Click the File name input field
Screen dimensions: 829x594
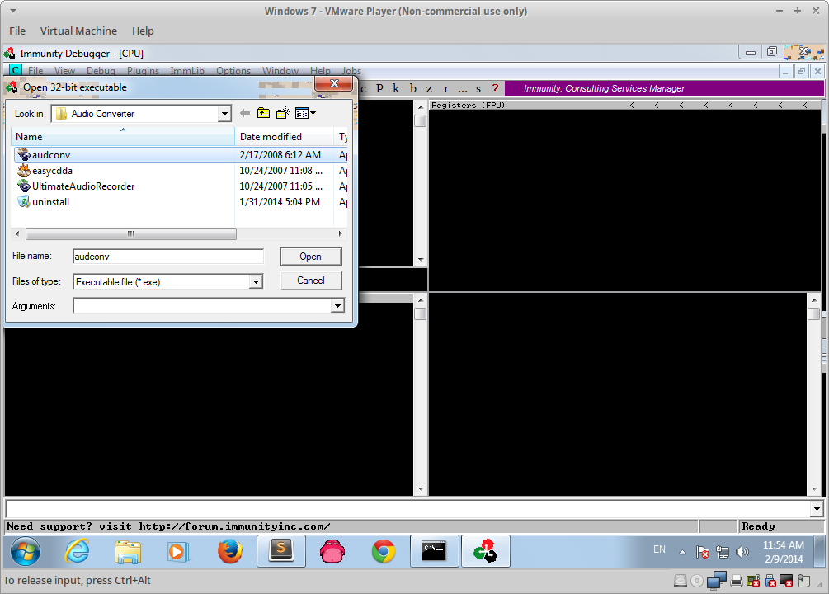tap(168, 257)
